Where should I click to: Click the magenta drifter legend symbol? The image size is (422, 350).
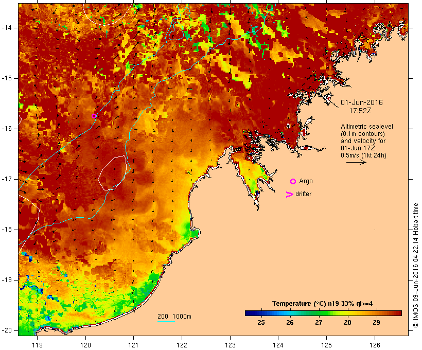(x=289, y=195)
